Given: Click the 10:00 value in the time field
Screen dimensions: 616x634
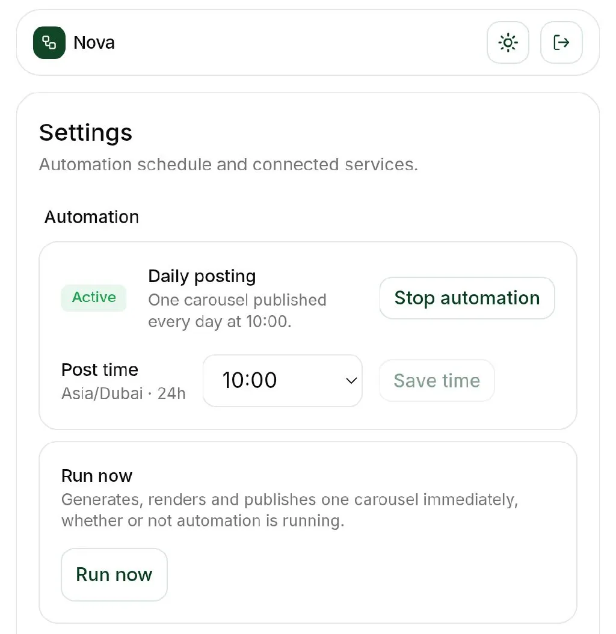Looking at the screenshot, I should (250, 381).
